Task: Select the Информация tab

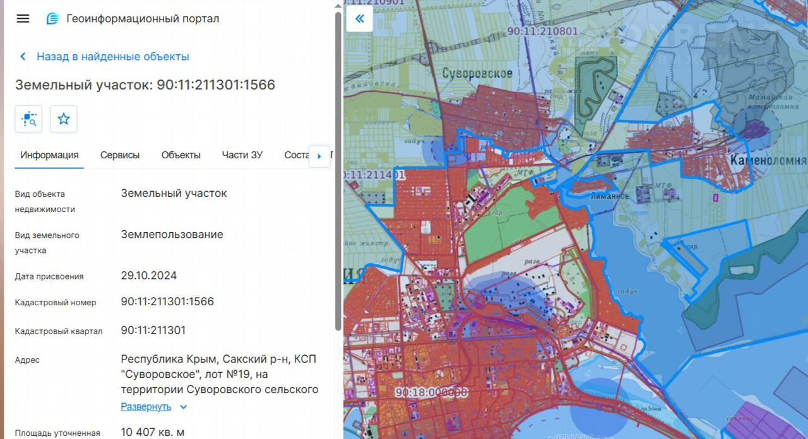Action: pyautogui.click(x=49, y=155)
